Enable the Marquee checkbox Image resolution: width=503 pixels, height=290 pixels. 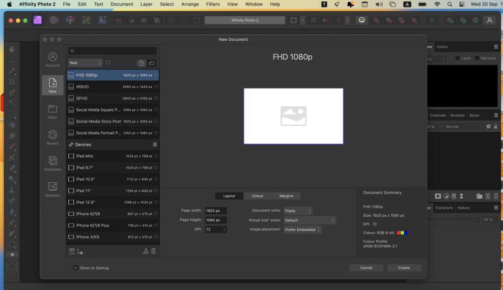[477, 58]
